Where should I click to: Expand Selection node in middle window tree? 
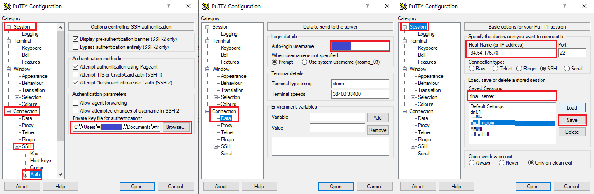point(217,97)
